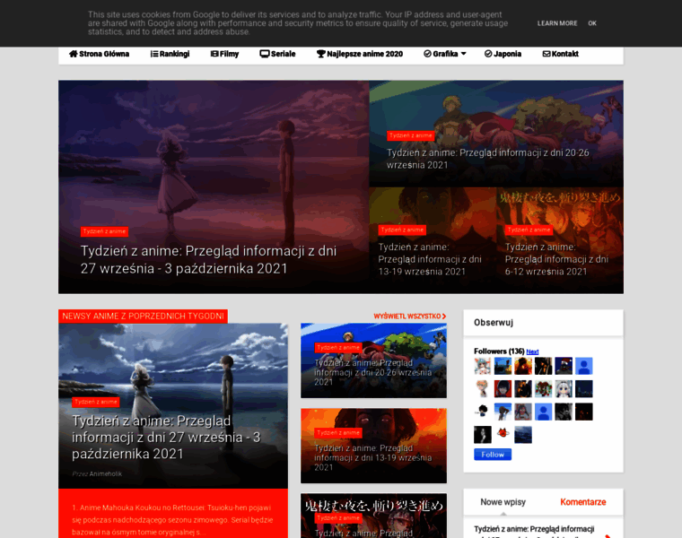Click the TV icon beside Seriale
The width and height of the screenshot is (682, 538).
point(265,54)
